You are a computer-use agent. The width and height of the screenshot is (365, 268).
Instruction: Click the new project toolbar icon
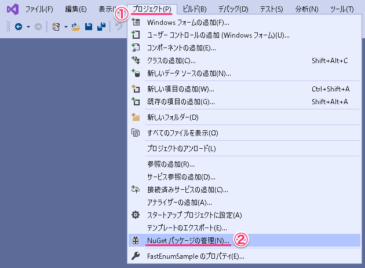pyautogui.click(x=56, y=27)
